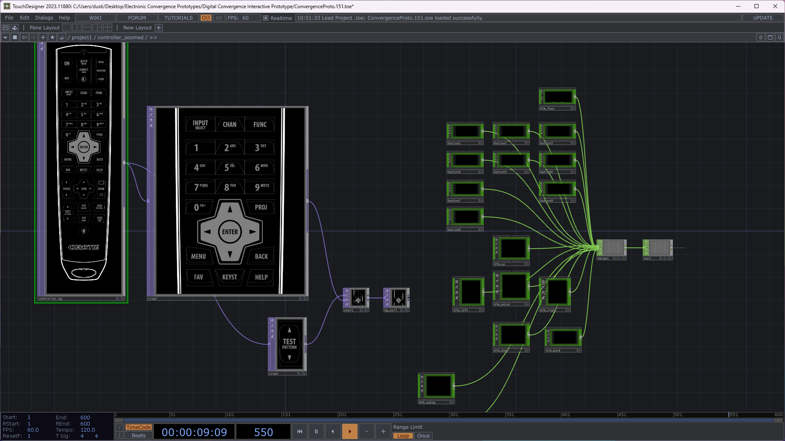785x441 pixels.
Task: Add a new layout with plus button
Action: pos(159,28)
